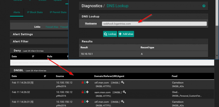The width and height of the screenshot is (219, 107).
Task: Click the Record type column header
Action: pos(147,47)
